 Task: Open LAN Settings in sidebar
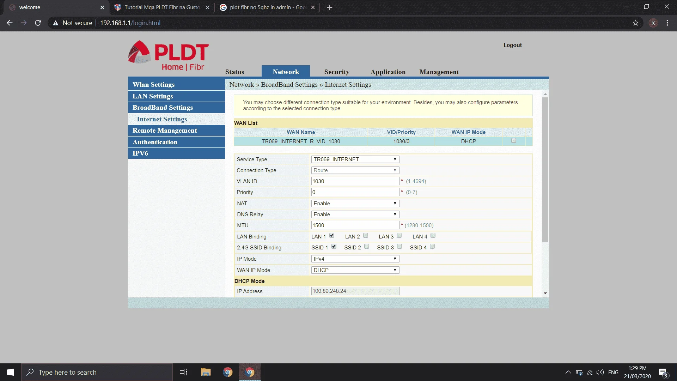[176, 96]
